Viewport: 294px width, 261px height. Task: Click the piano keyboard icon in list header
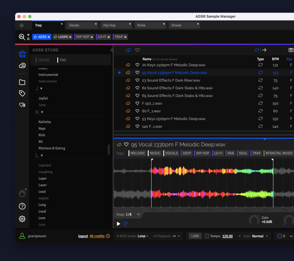[291, 50]
